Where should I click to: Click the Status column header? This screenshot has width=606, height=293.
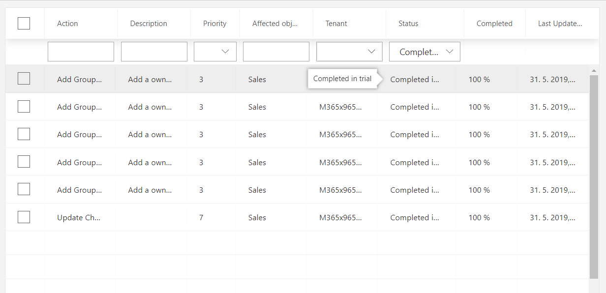tap(408, 24)
